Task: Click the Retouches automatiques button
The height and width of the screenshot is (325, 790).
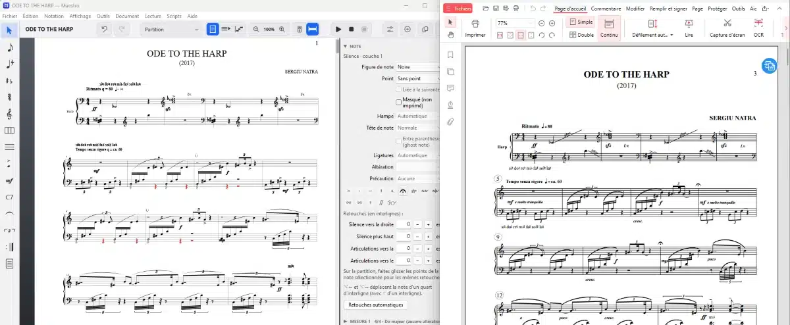Action: 375,305
